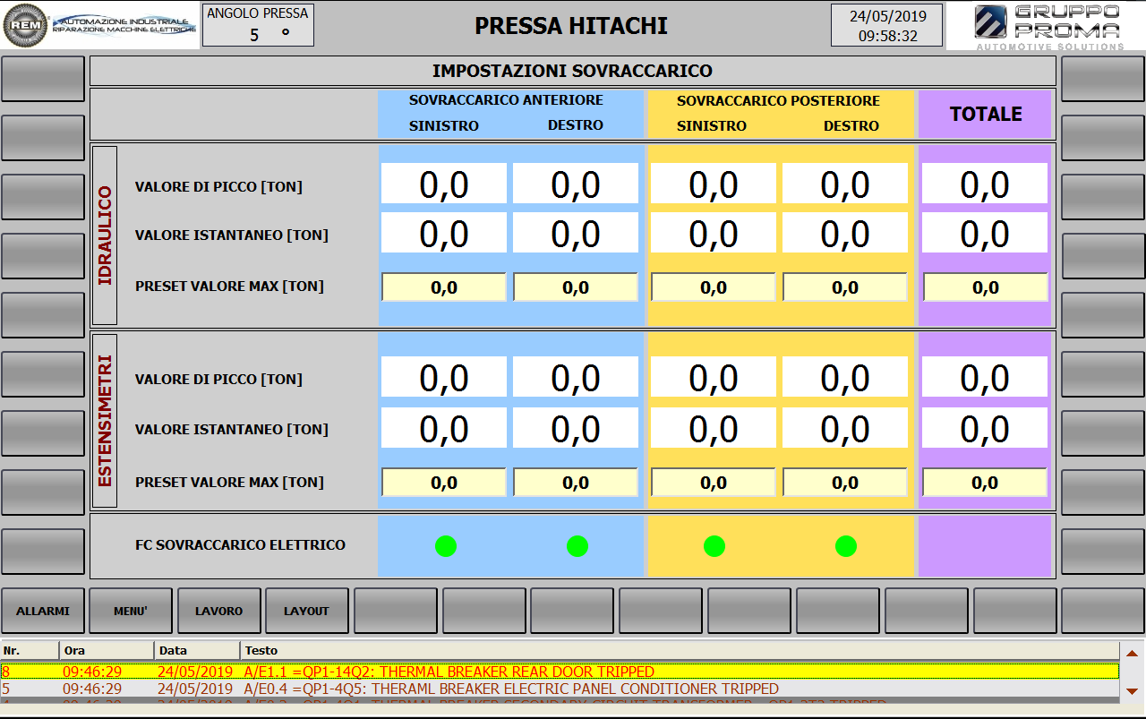The height and width of the screenshot is (719, 1146).
Task: Edit Estensimetri preset max posteriore destro field
Action: (845, 483)
